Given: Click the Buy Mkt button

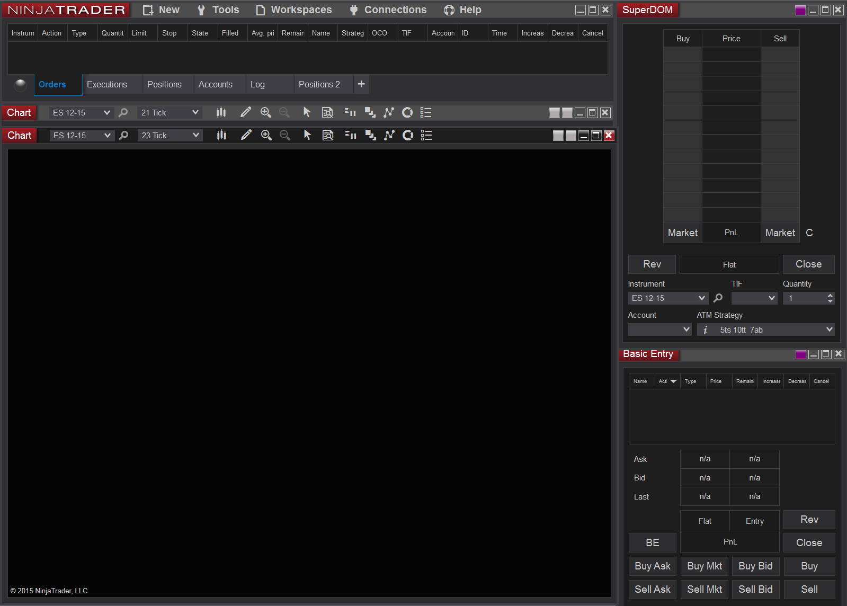Looking at the screenshot, I should [705, 566].
